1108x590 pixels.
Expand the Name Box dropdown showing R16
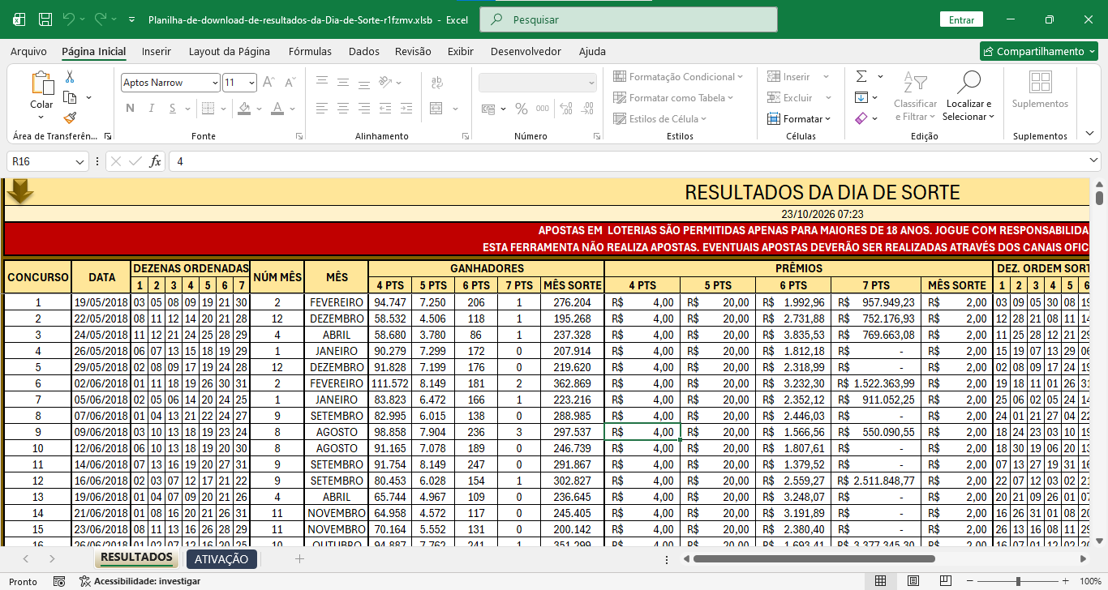[79, 161]
